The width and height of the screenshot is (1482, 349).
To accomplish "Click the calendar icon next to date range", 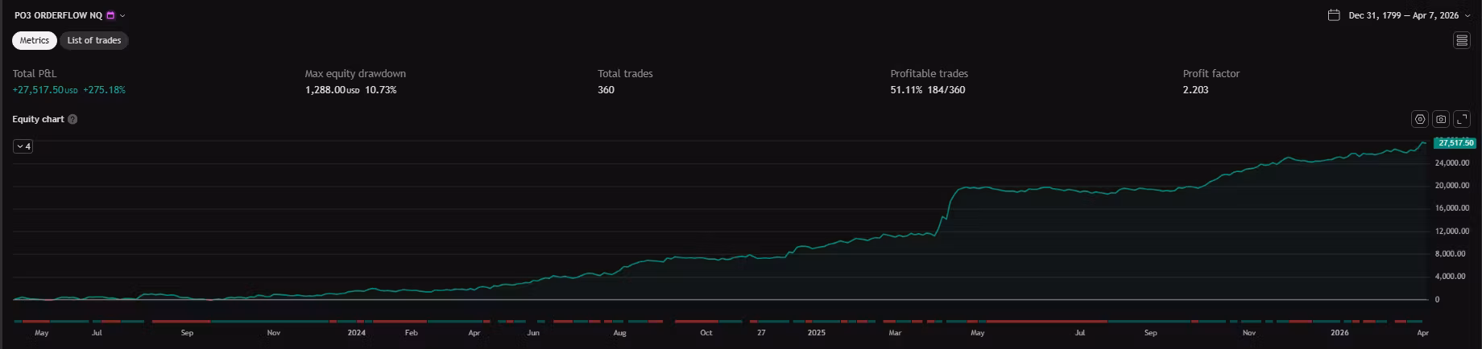I will point(1334,15).
